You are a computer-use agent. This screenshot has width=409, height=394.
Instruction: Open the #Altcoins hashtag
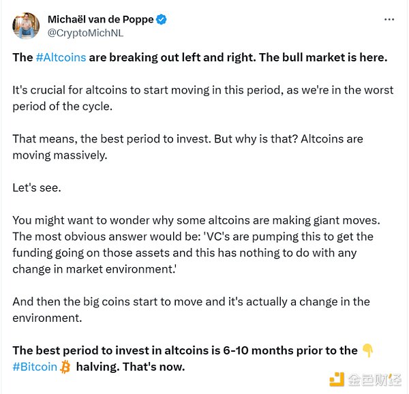coord(61,57)
